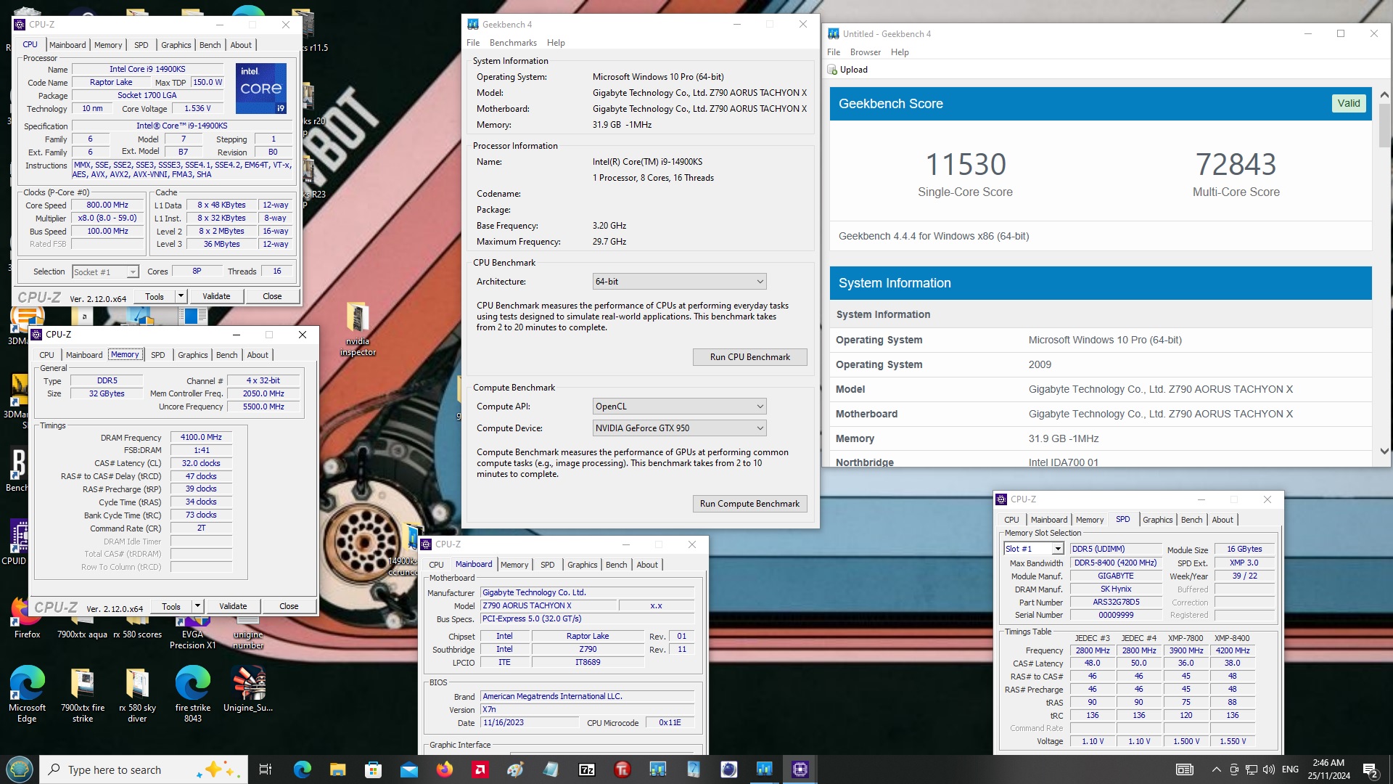Switch to Memory tab in SPD CPU-Z window
Image resolution: width=1393 pixels, height=784 pixels.
(1089, 520)
